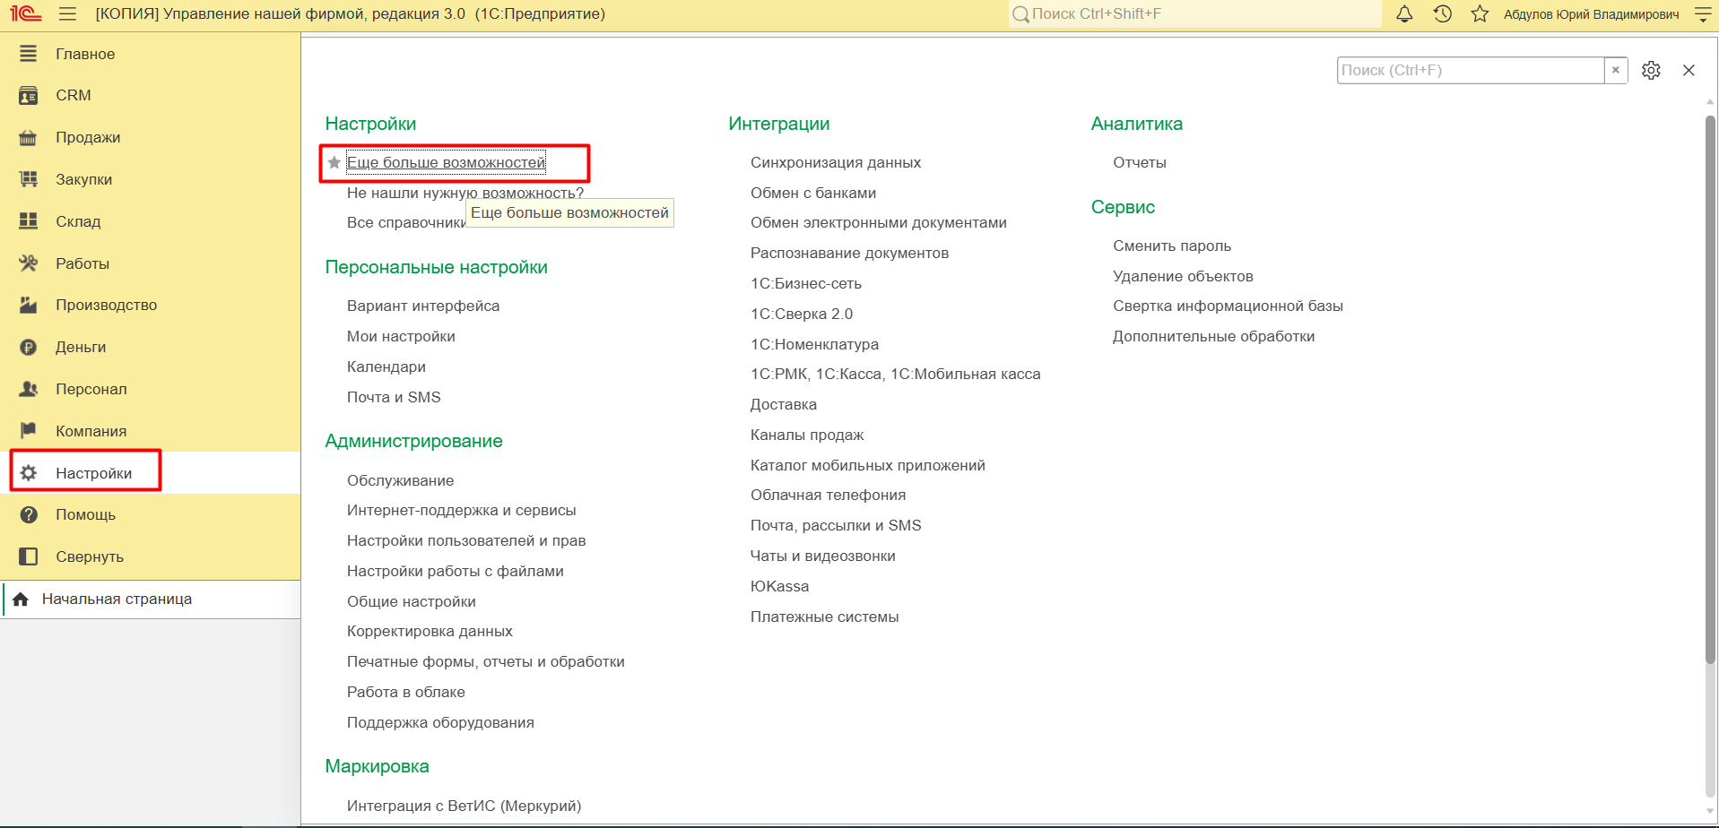1719x828 pixels.
Task: Open the settings gear near search field
Action: tap(1651, 70)
